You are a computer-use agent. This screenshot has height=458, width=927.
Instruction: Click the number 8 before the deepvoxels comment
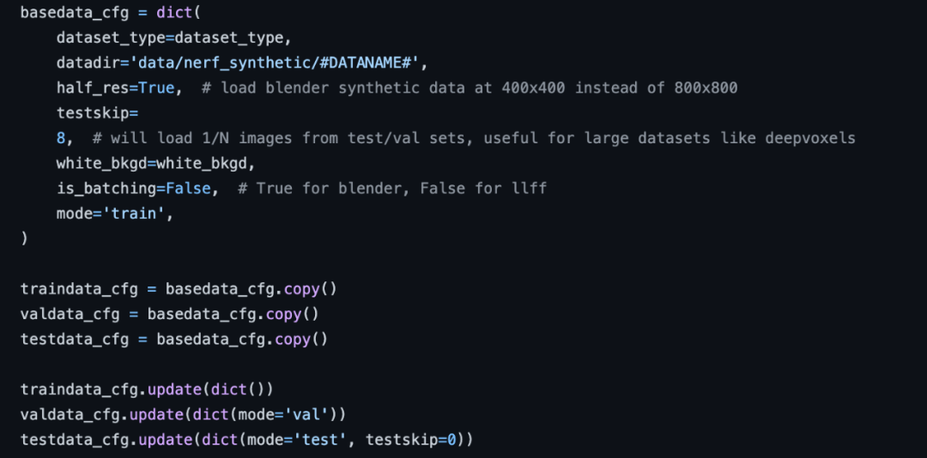point(61,138)
